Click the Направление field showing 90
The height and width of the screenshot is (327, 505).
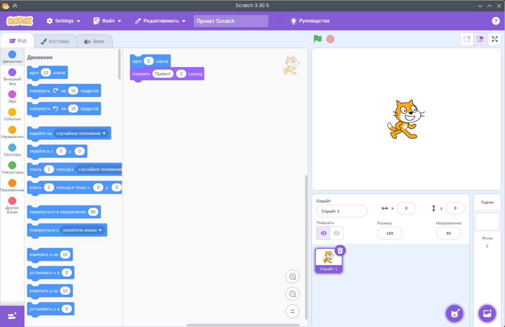(x=448, y=233)
